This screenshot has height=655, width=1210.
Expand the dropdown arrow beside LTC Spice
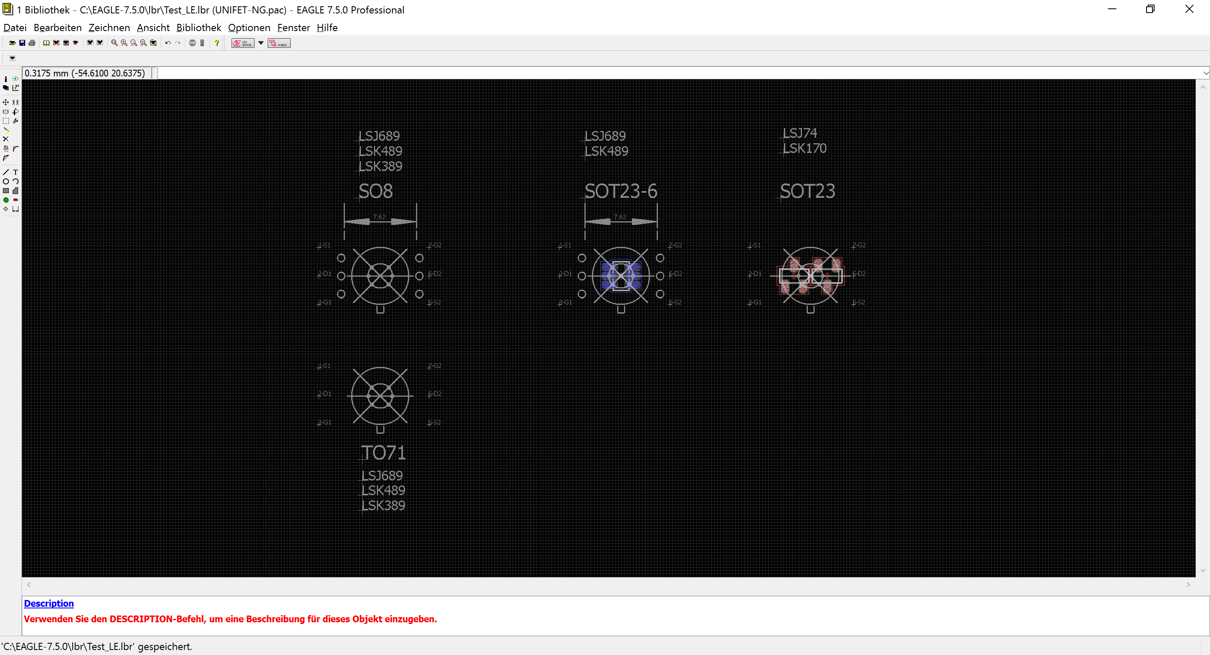[x=261, y=43]
